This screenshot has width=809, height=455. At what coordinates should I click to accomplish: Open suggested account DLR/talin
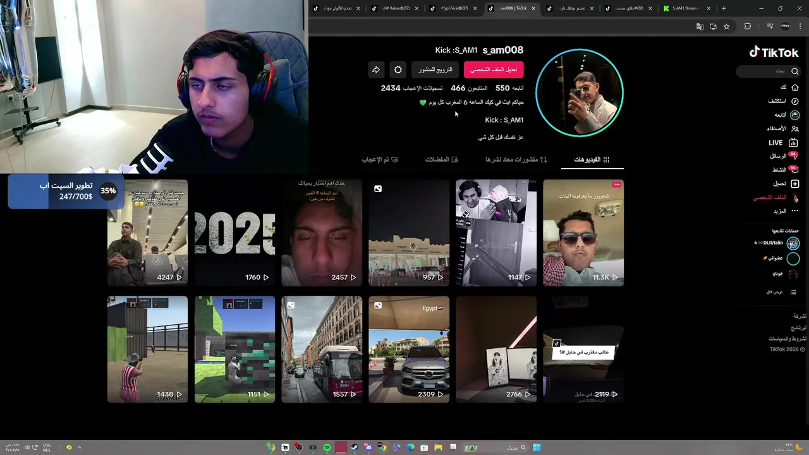coord(776,243)
